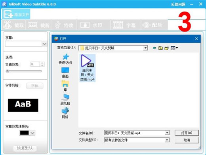Click the 字体 font button
This screenshot has width=206, height=155.
35,86
